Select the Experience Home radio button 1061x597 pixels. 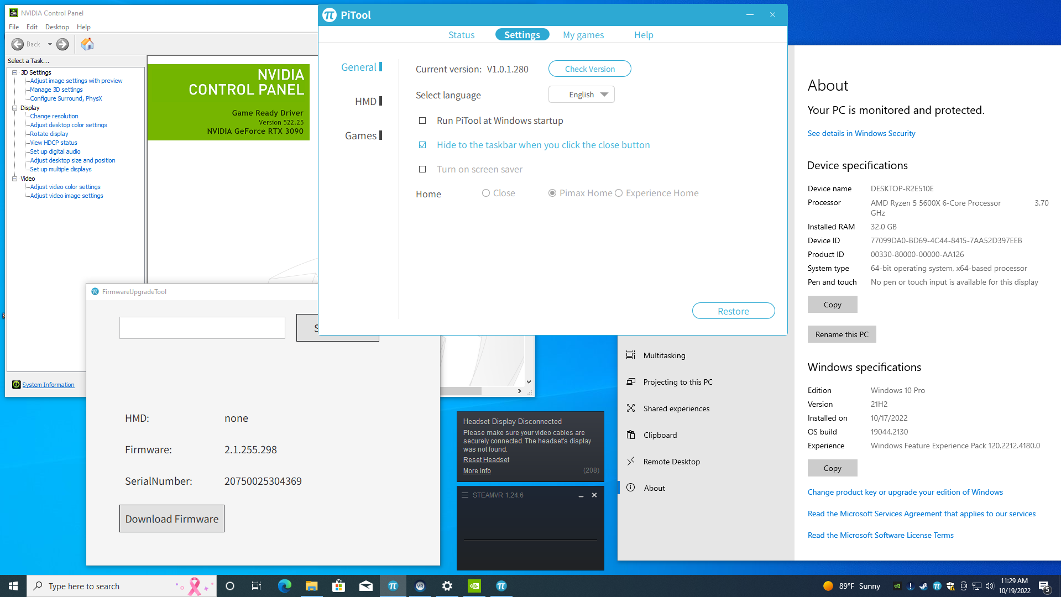pos(619,193)
